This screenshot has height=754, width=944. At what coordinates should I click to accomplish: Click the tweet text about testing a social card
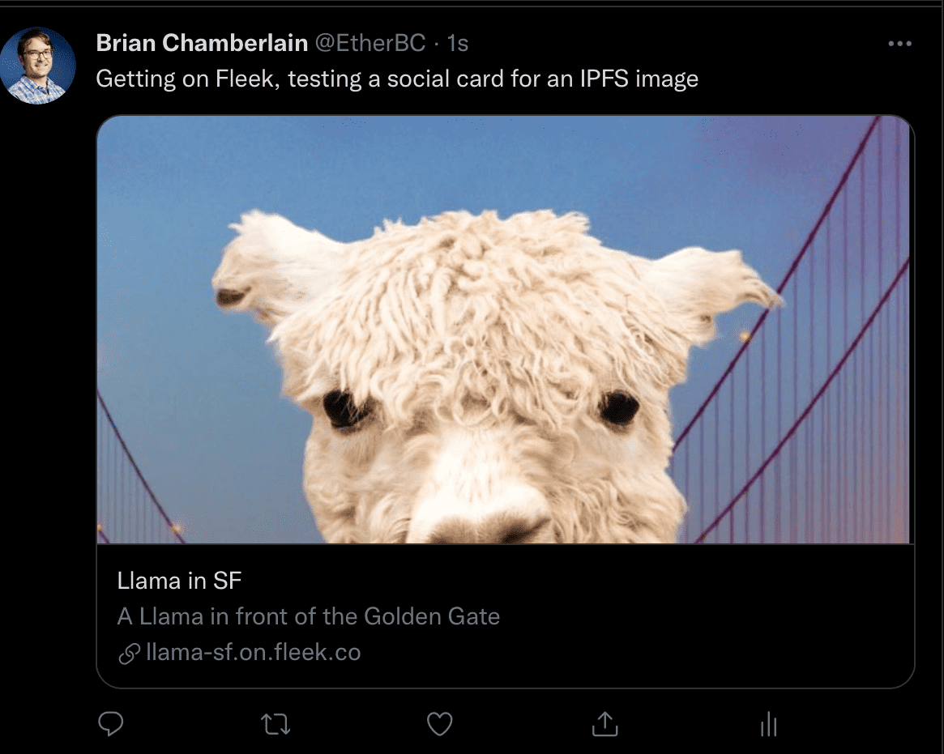pyautogui.click(x=397, y=79)
